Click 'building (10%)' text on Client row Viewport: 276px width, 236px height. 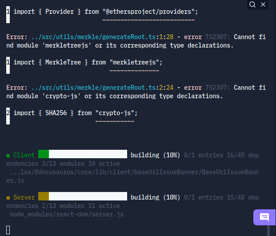(x=156, y=155)
